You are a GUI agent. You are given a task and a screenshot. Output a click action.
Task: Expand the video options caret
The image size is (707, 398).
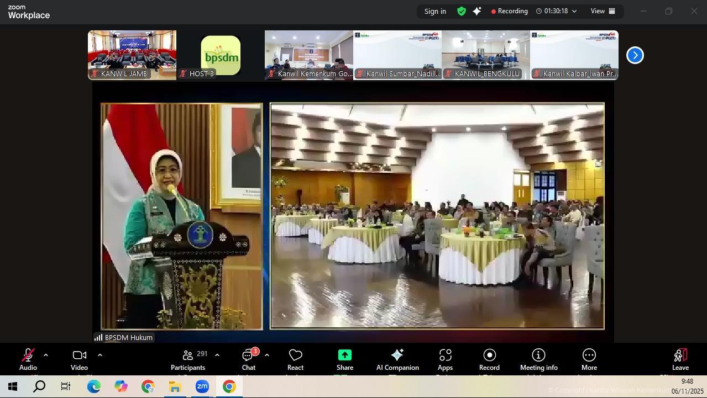click(x=100, y=355)
